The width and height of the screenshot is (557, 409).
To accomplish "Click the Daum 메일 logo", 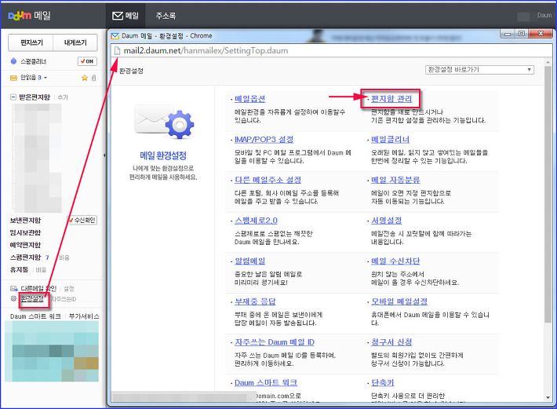I will click(x=29, y=16).
